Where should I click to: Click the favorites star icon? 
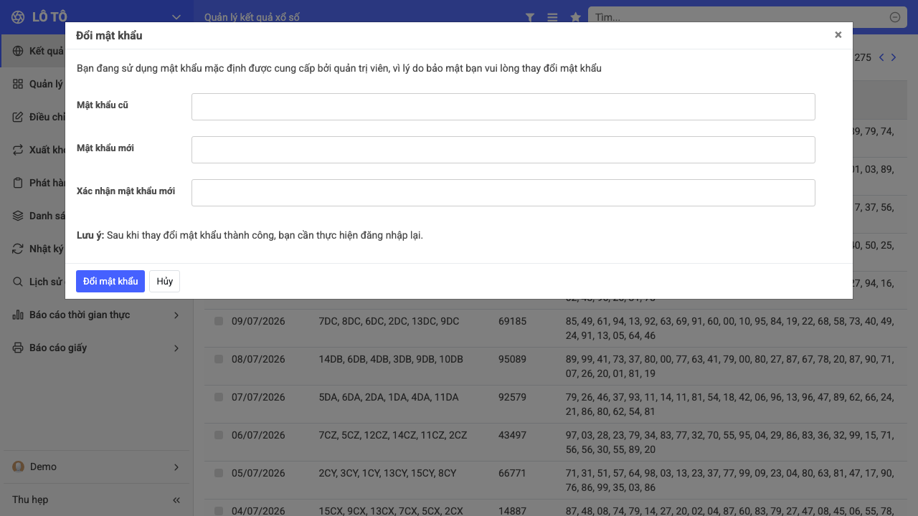[x=575, y=17]
